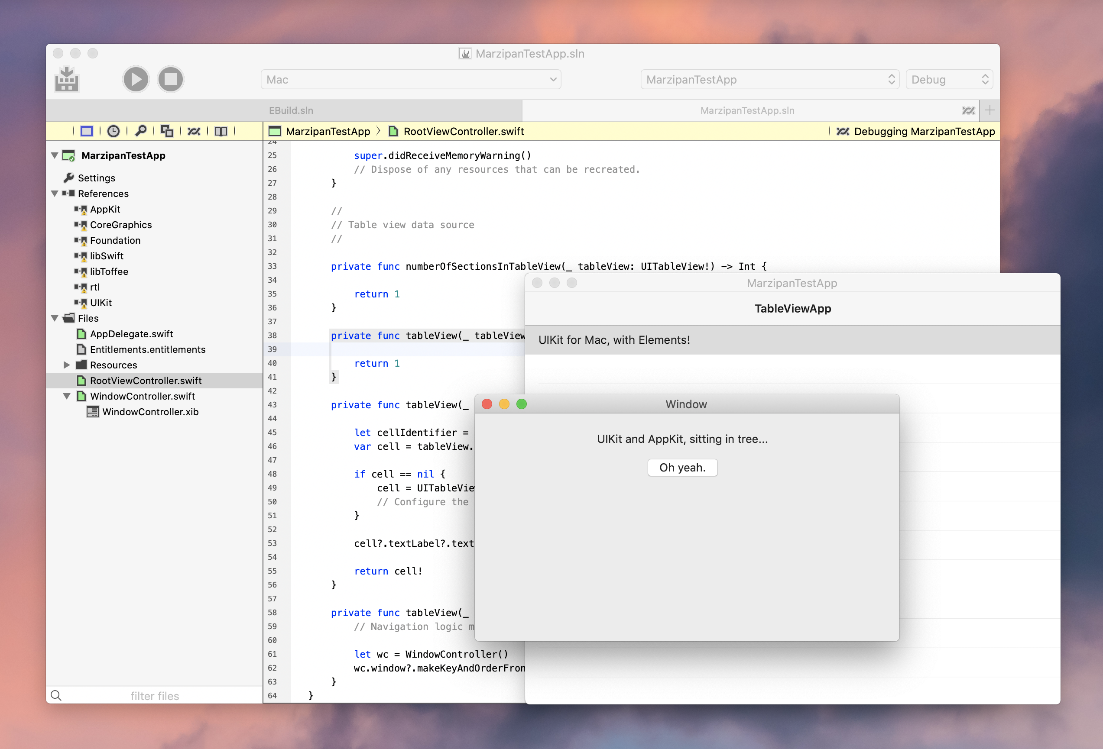Run the project with the play button

(136, 79)
